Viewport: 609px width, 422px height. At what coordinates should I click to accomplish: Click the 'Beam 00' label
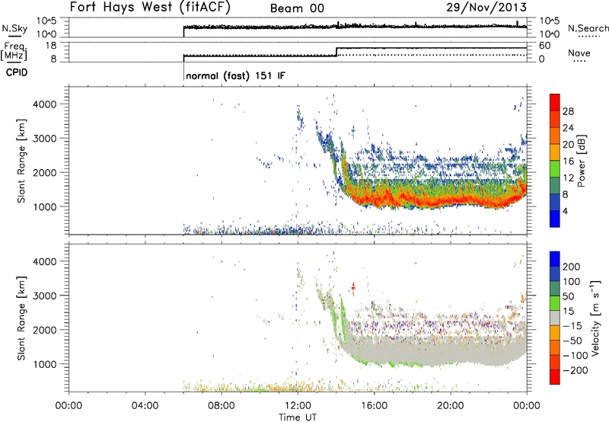(297, 8)
